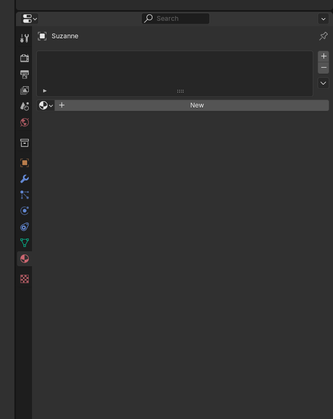
Task: Remove material slot with minus button
Action: pos(323,68)
